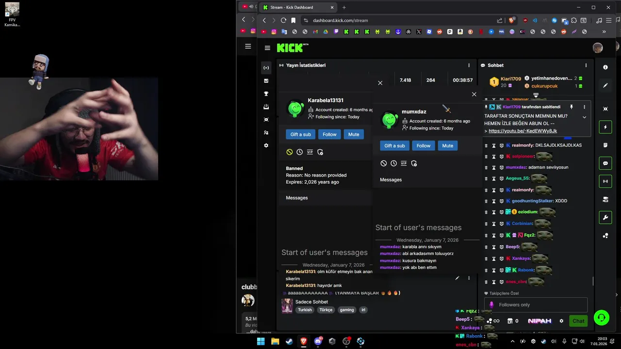
Task: Click Brave shields icon in address bar
Action: 511,20
